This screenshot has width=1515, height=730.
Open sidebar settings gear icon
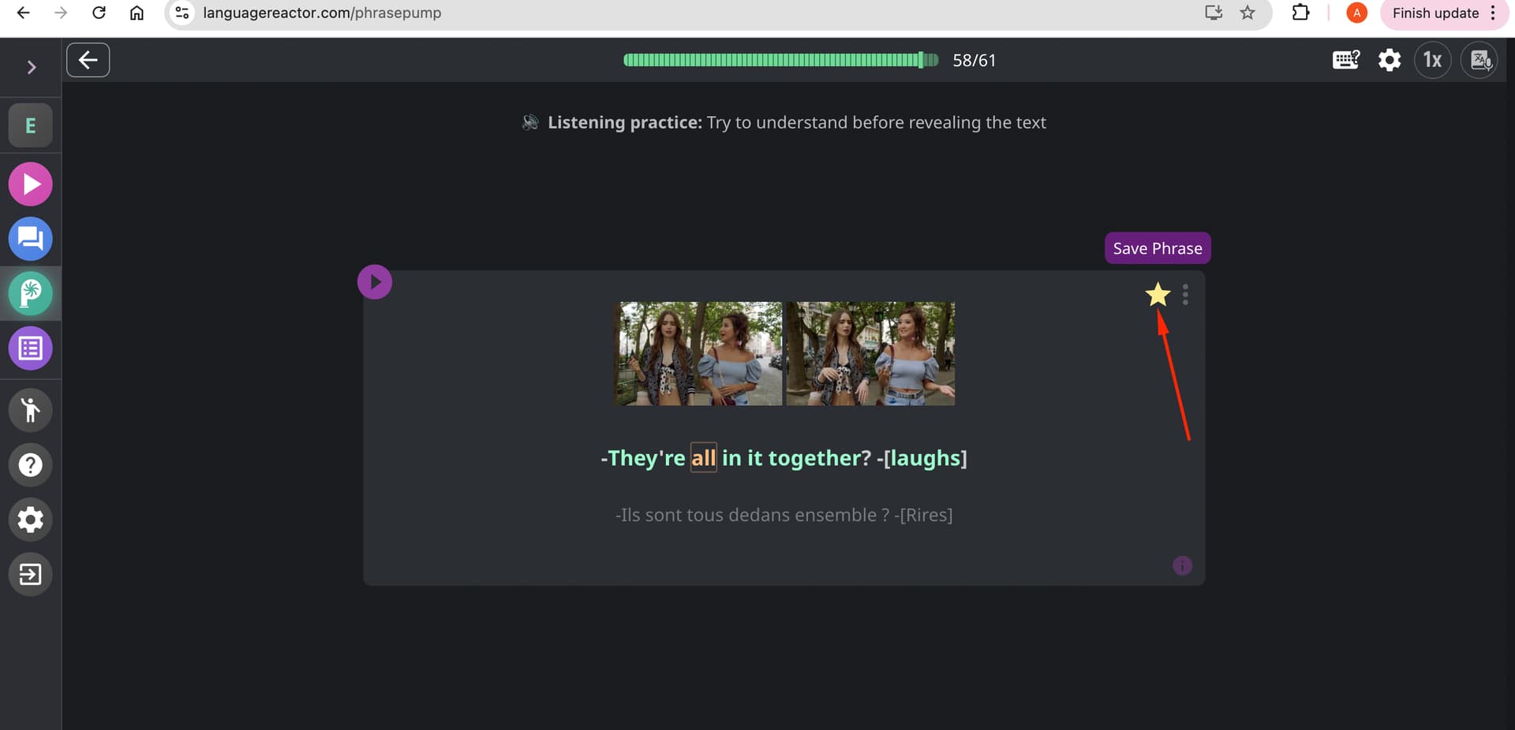[x=31, y=520]
